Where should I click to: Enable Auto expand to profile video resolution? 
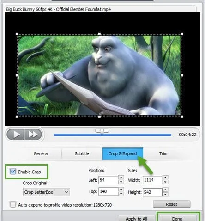[13, 205]
